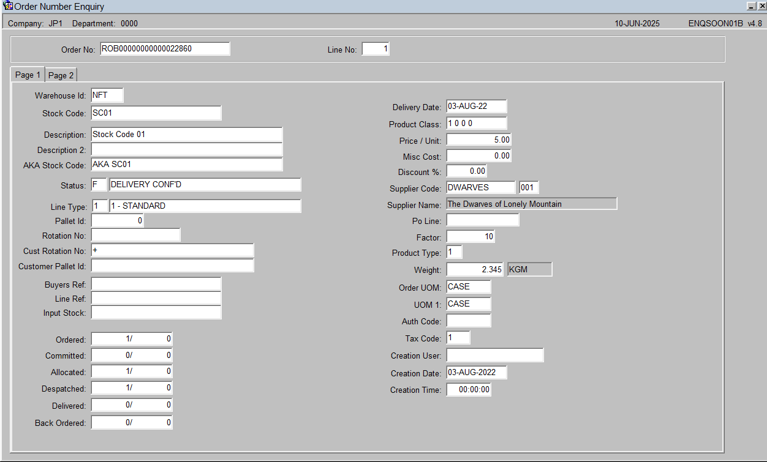Click the Ordered quantity field

tap(132, 339)
